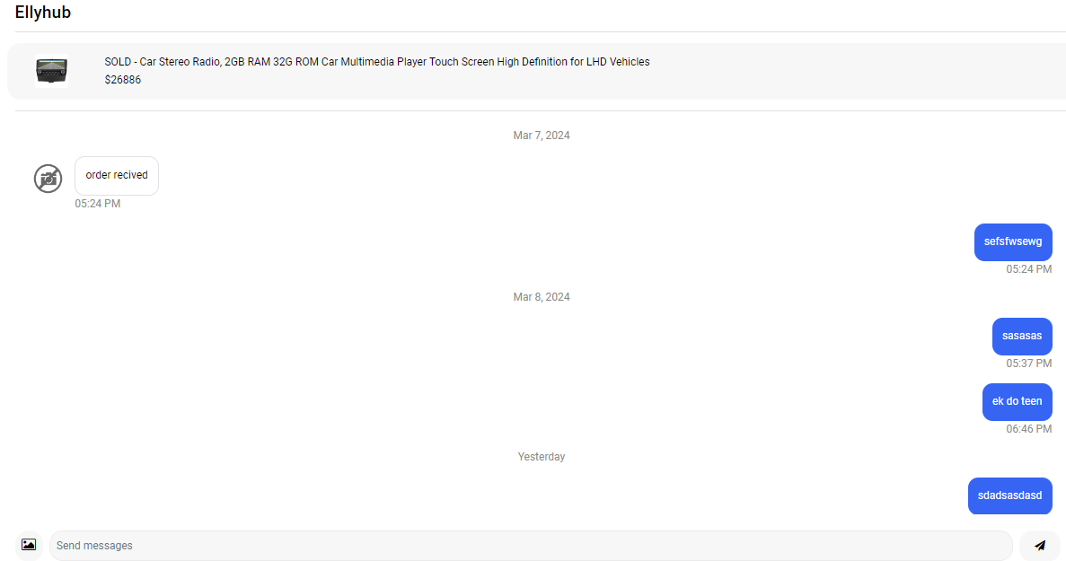Screen dimensions: 1066x561
Task: Click the timestamp below 'sefsfwsewg'
Action: pos(1028,269)
